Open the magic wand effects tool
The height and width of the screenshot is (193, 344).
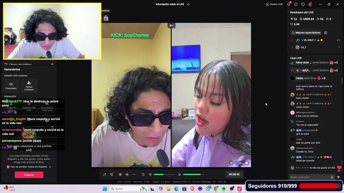[105, 175]
